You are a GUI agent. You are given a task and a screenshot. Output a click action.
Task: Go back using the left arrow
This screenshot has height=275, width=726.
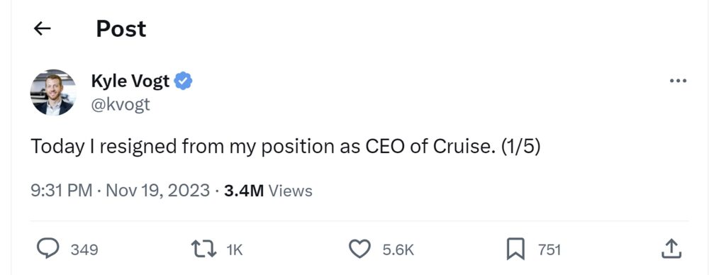click(x=42, y=29)
